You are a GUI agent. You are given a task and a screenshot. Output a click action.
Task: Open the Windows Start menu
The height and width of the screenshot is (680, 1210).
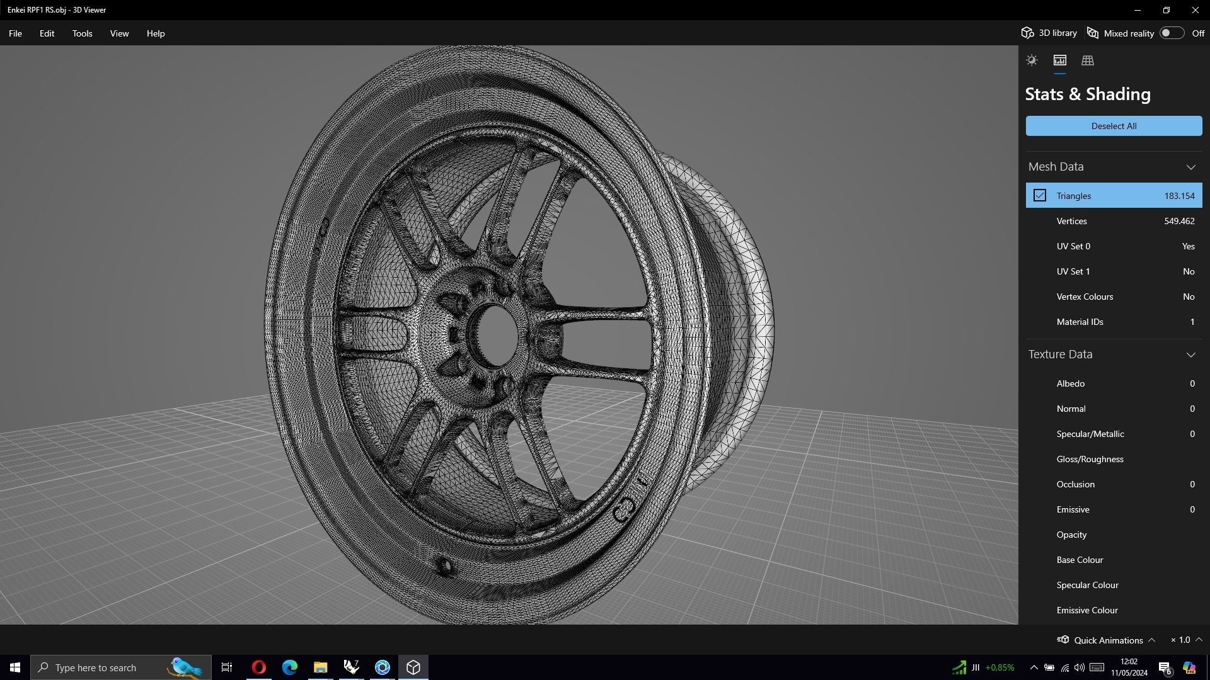point(15,667)
